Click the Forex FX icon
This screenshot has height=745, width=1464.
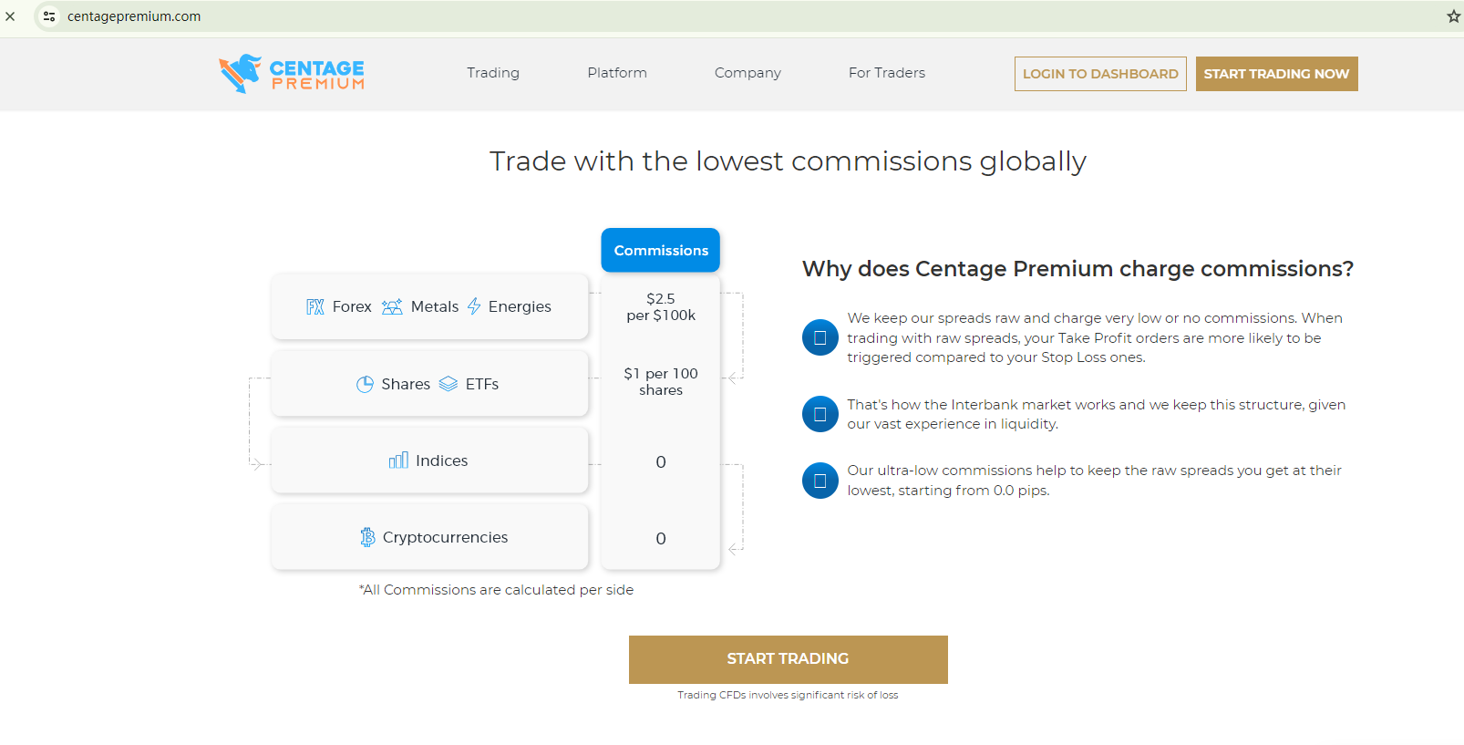315,307
